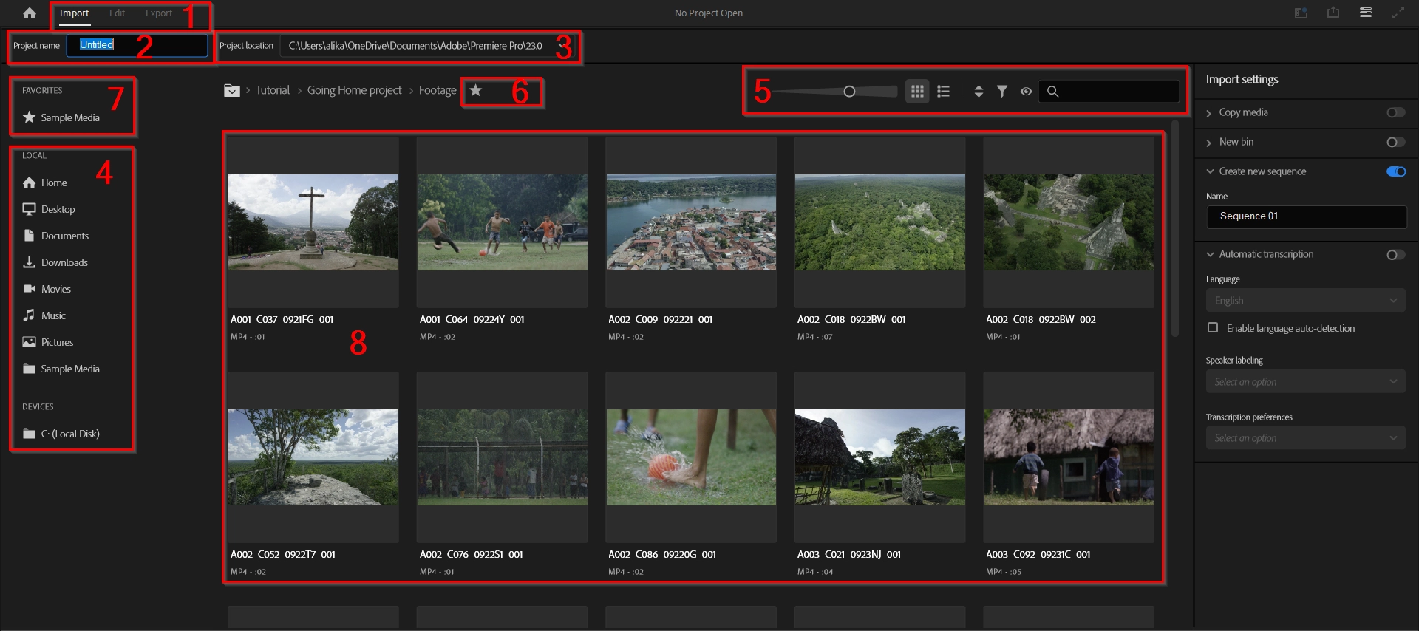This screenshot has height=631, width=1419.
Task: Toggle the fullscreen expand icon
Action: pos(1398,13)
